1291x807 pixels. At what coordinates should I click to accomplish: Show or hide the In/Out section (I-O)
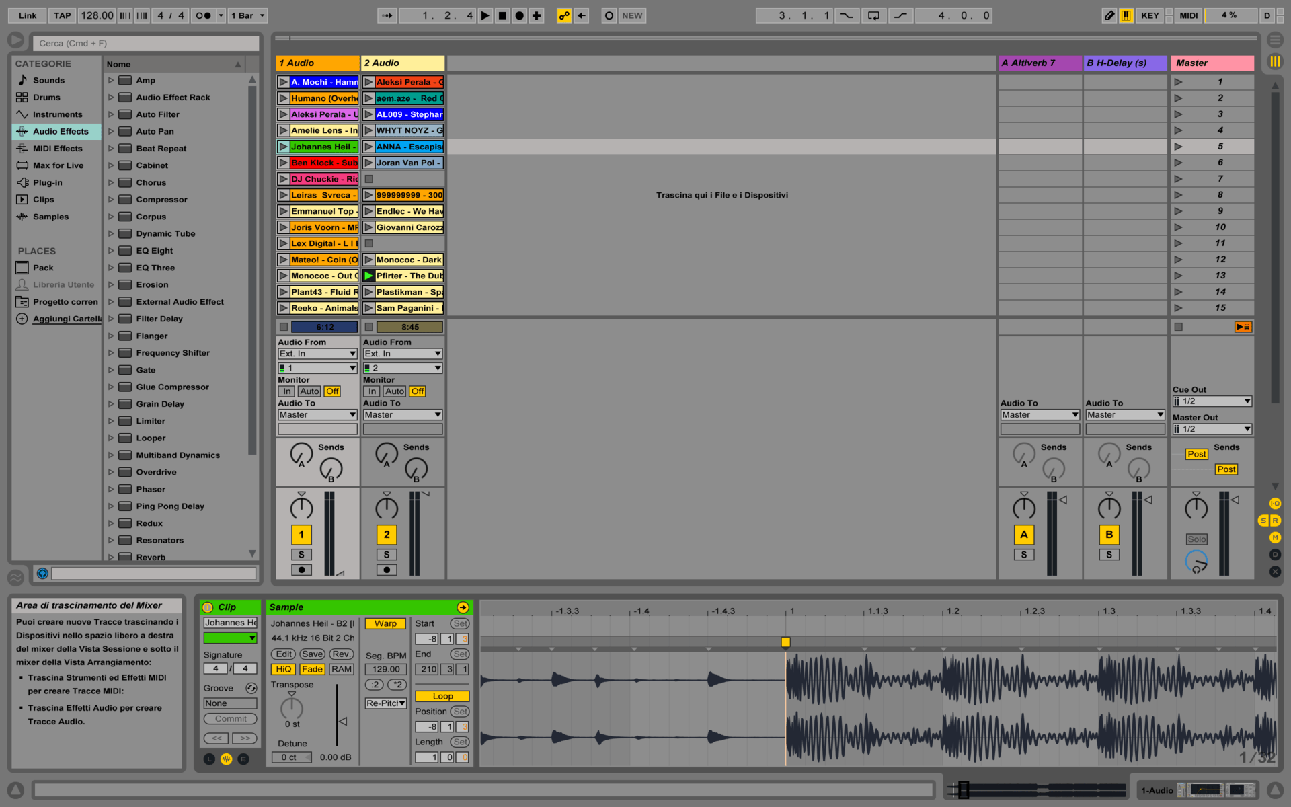[x=1275, y=504]
